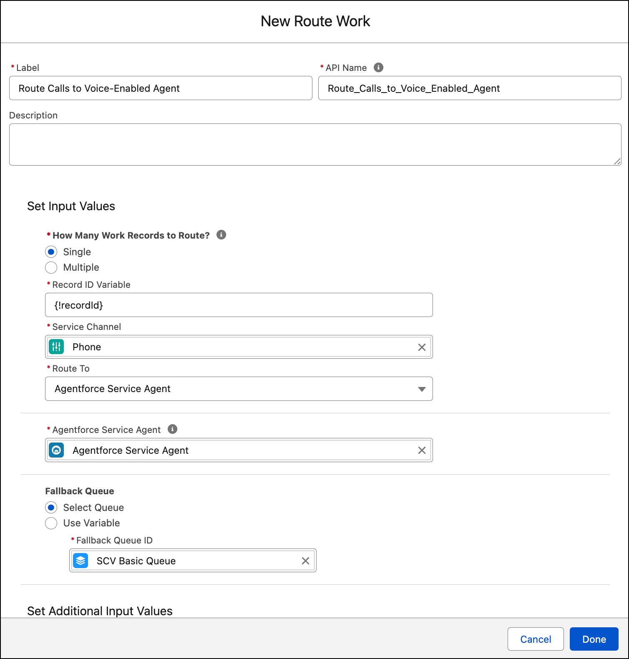Open the Route To dropdown
Image resolution: width=629 pixels, height=659 pixels.
click(x=239, y=389)
